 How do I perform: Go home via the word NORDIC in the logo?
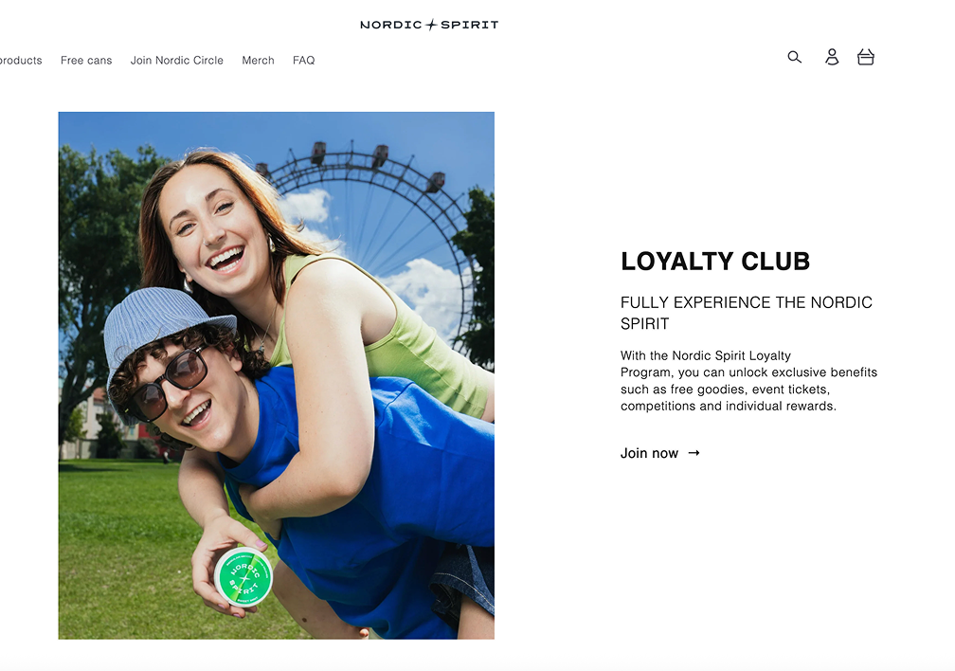391,25
